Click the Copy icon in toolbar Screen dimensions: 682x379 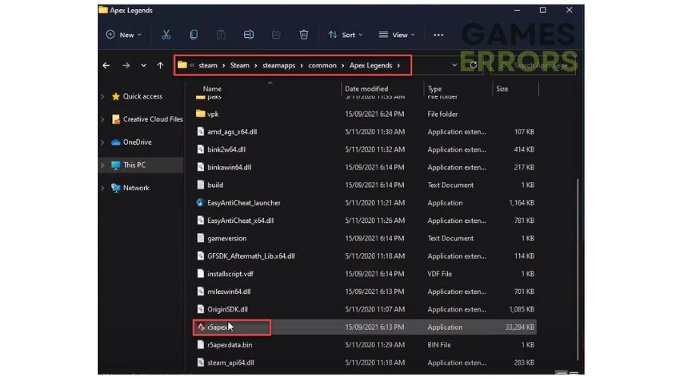(x=193, y=35)
